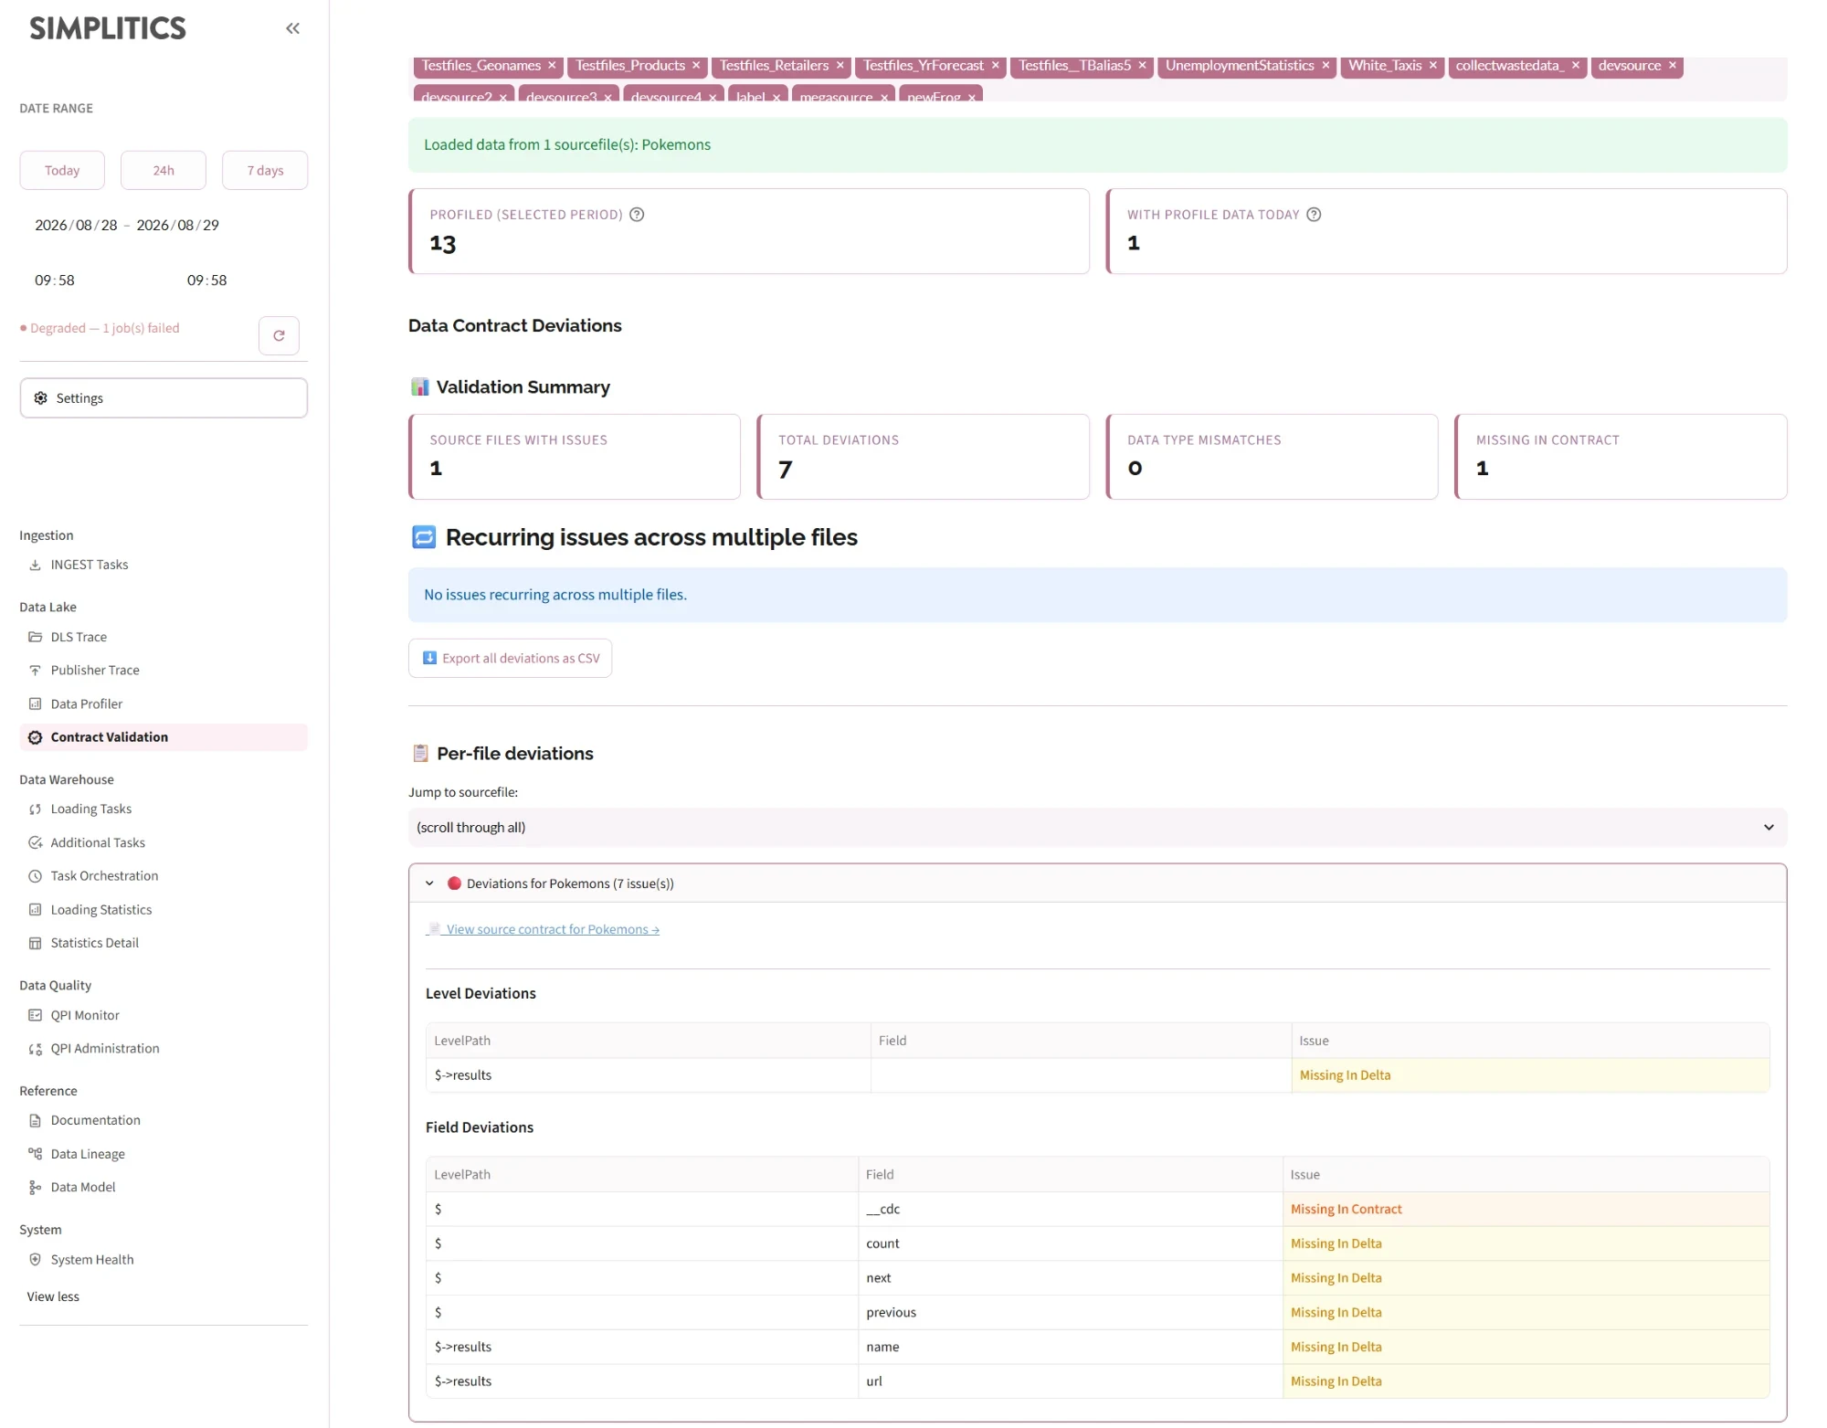Click the refresh icon next to Degraded status
1827x1428 pixels.
tap(279, 335)
